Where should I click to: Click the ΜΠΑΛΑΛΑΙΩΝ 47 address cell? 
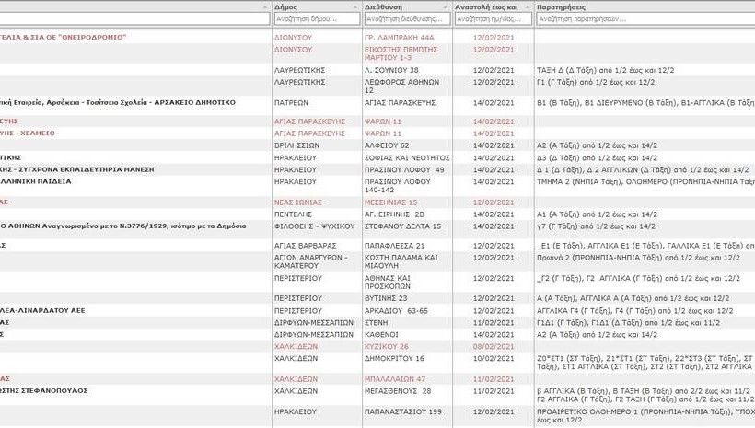pyautogui.click(x=395, y=378)
